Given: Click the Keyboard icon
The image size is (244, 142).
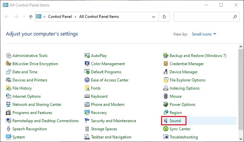Looking at the screenshot, I should (87, 96).
